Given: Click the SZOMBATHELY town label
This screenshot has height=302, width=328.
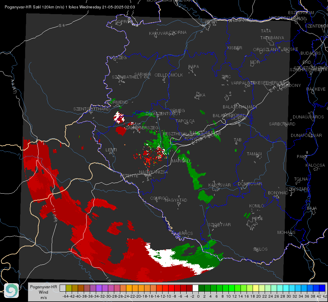Looking at the screenshot, I should point(127,77).
